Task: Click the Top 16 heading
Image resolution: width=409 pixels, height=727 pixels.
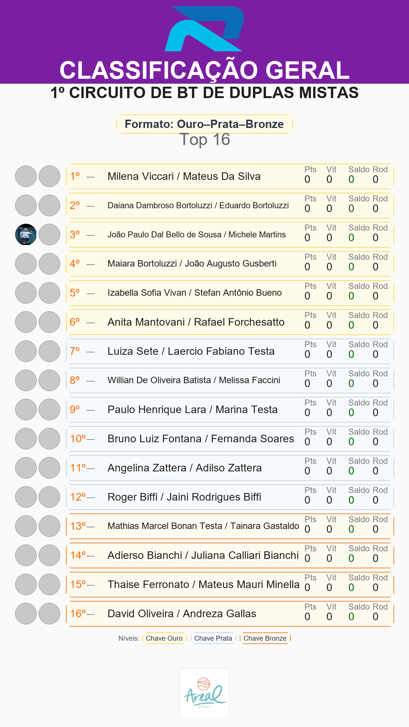Action: tap(204, 140)
